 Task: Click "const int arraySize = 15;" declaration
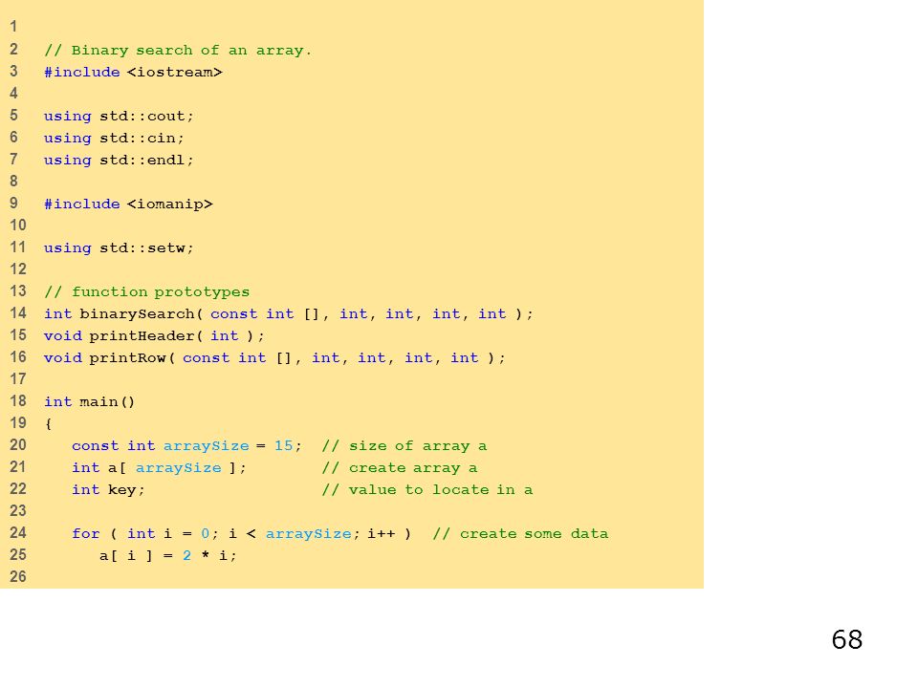tap(186, 446)
